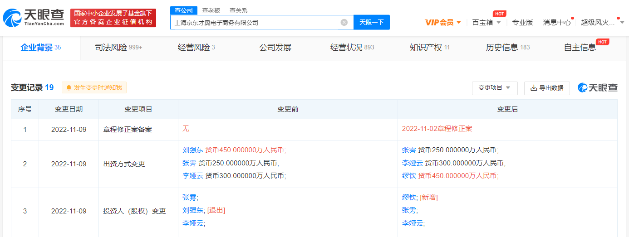The height and width of the screenshot is (237, 629).
Task: Click the 天眼一下 search button
Action: (372, 22)
